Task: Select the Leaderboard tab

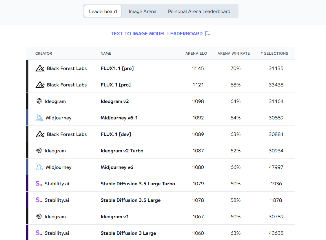Action: point(103,12)
